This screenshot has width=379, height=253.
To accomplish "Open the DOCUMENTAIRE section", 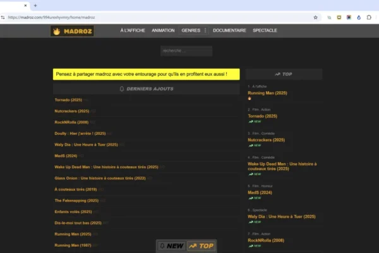I will [x=229, y=30].
